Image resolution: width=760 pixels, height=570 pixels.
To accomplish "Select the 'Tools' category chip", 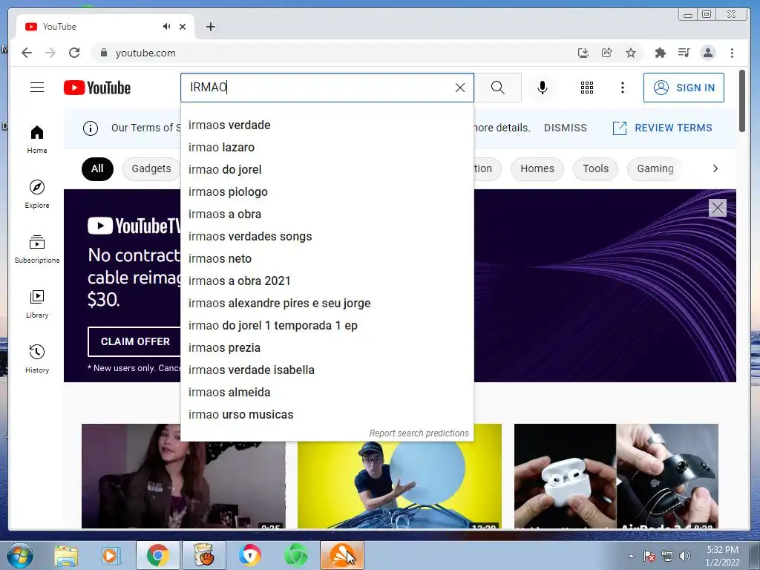I will [x=595, y=168].
